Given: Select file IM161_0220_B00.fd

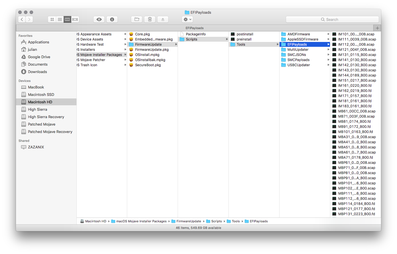Looking at the screenshot, I should 356,85.
